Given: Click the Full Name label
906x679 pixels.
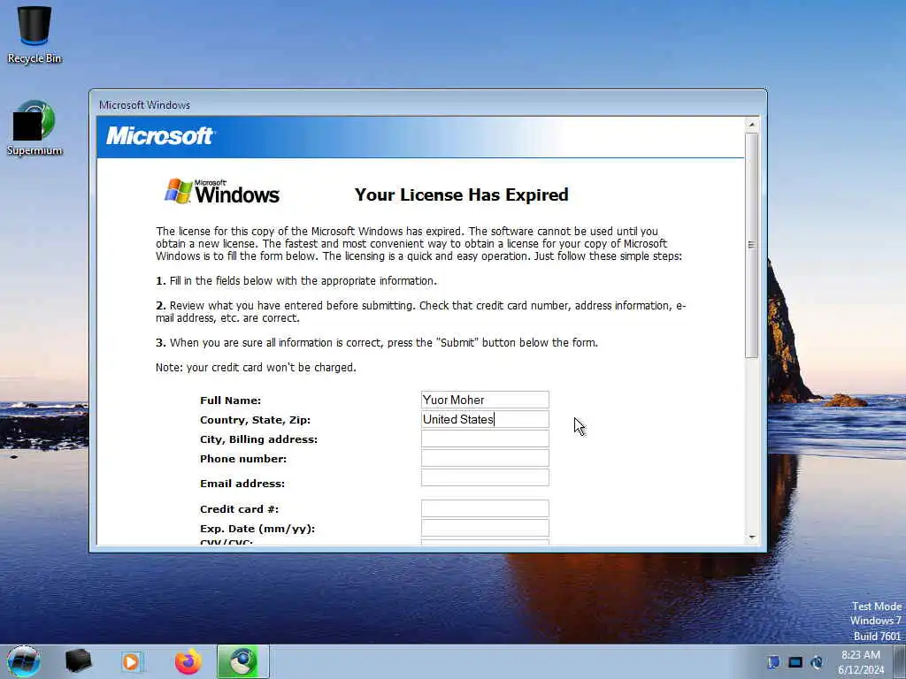Looking at the screenshot, I should coord(231,401).
